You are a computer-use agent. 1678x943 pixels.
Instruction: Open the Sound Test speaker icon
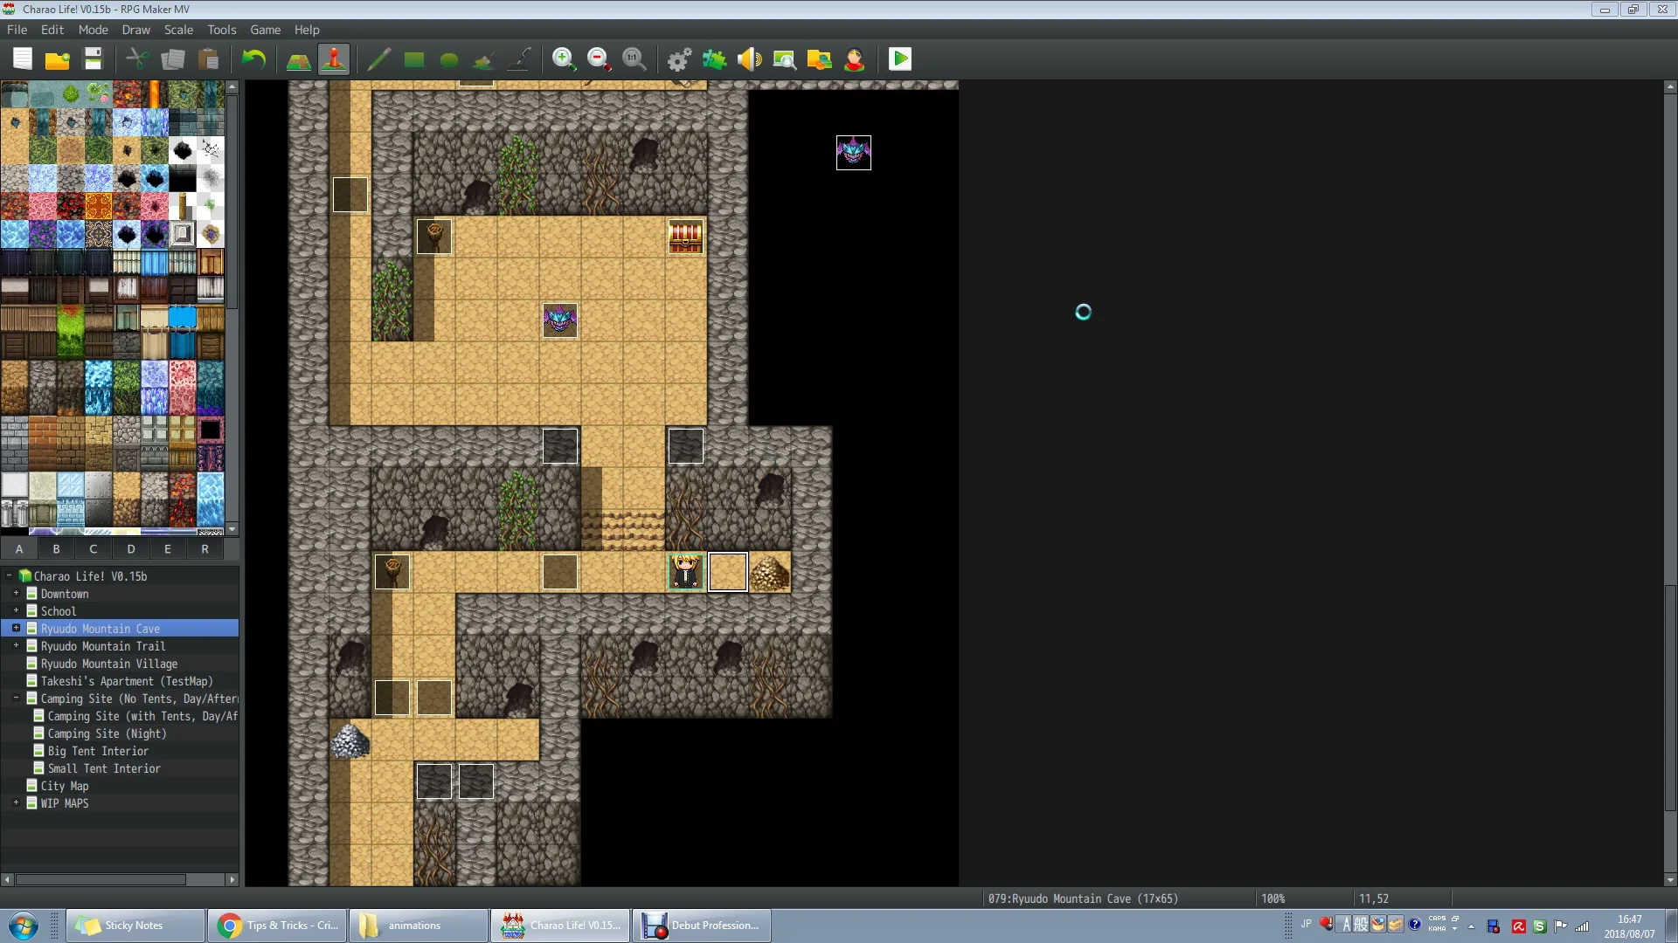[749, 59]
